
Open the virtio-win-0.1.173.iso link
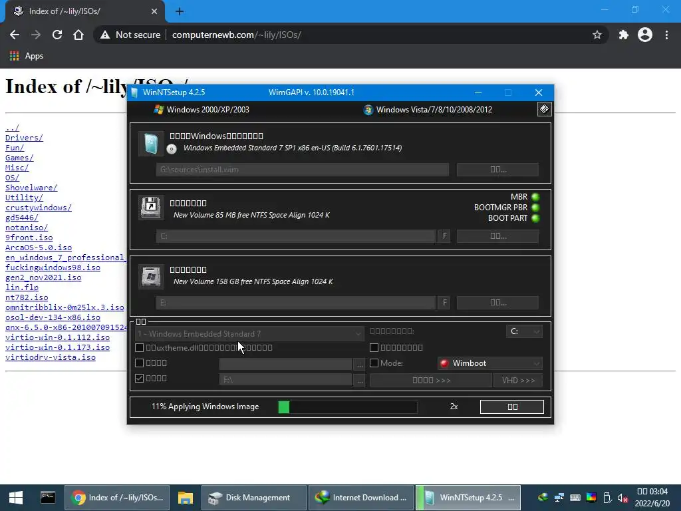57,347
